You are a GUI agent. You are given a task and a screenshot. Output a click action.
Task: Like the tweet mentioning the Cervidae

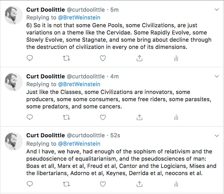[103, 58]
